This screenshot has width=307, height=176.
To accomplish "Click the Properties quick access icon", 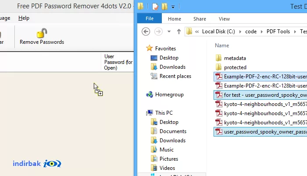I will [155, 7].
